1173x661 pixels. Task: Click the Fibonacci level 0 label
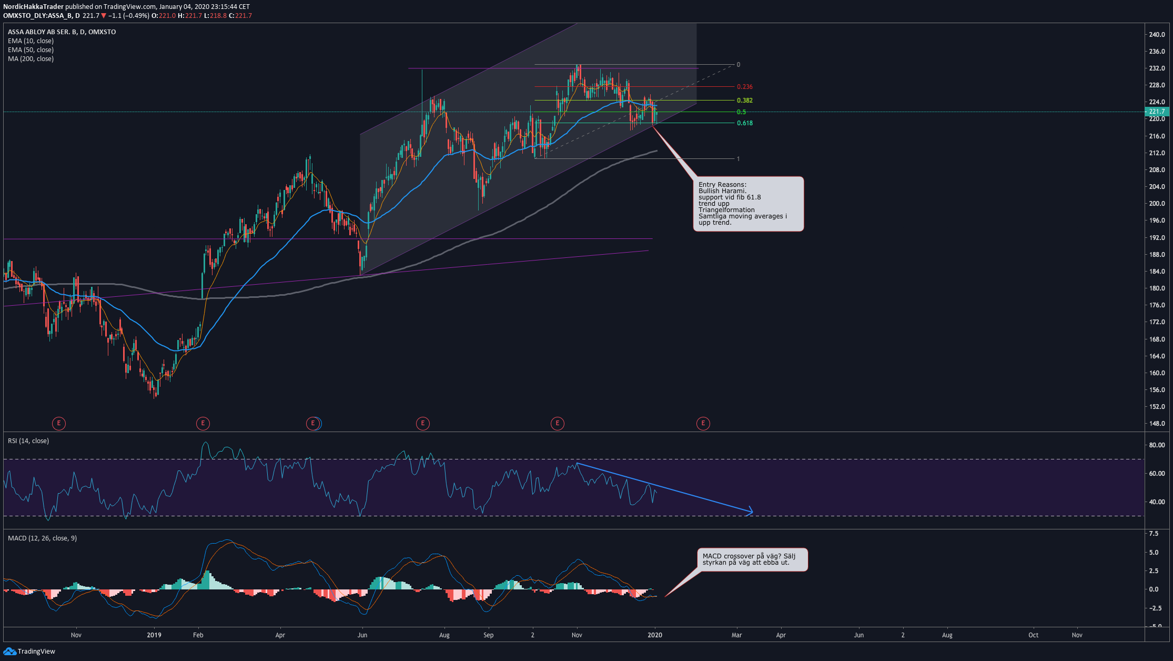pos(738,65)
